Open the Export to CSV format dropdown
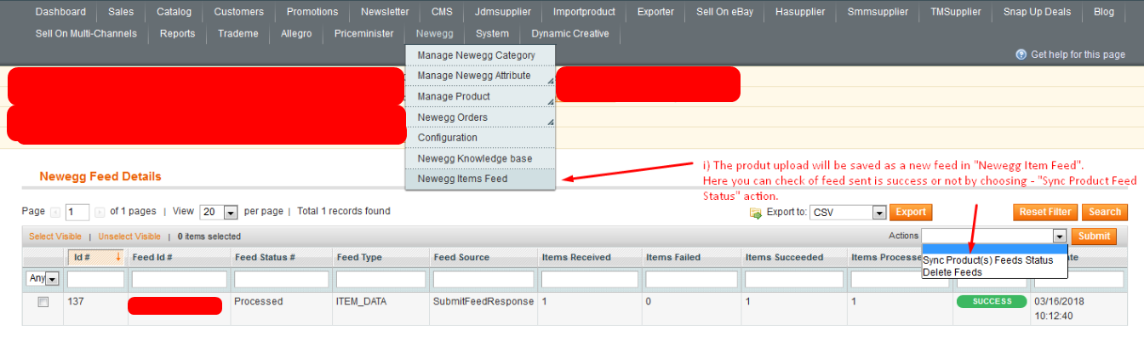 tap(848, 213)
